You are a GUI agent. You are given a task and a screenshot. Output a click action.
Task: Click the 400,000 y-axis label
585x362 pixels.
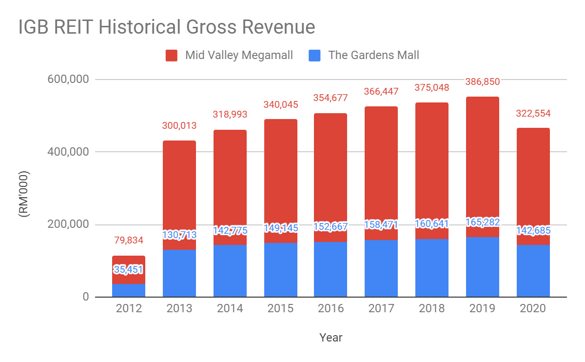tap(68, 152)
